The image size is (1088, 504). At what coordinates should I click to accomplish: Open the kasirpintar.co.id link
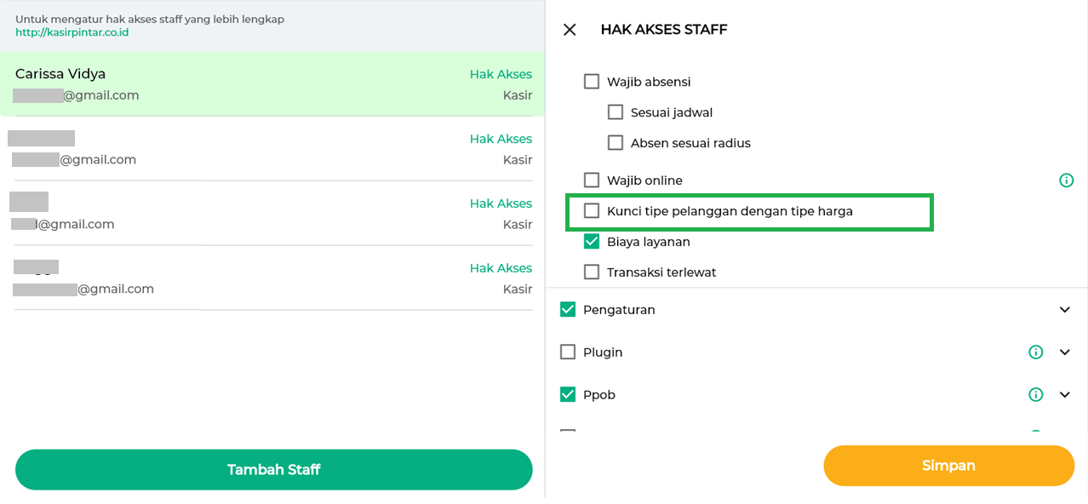click(x=72, y=32)
